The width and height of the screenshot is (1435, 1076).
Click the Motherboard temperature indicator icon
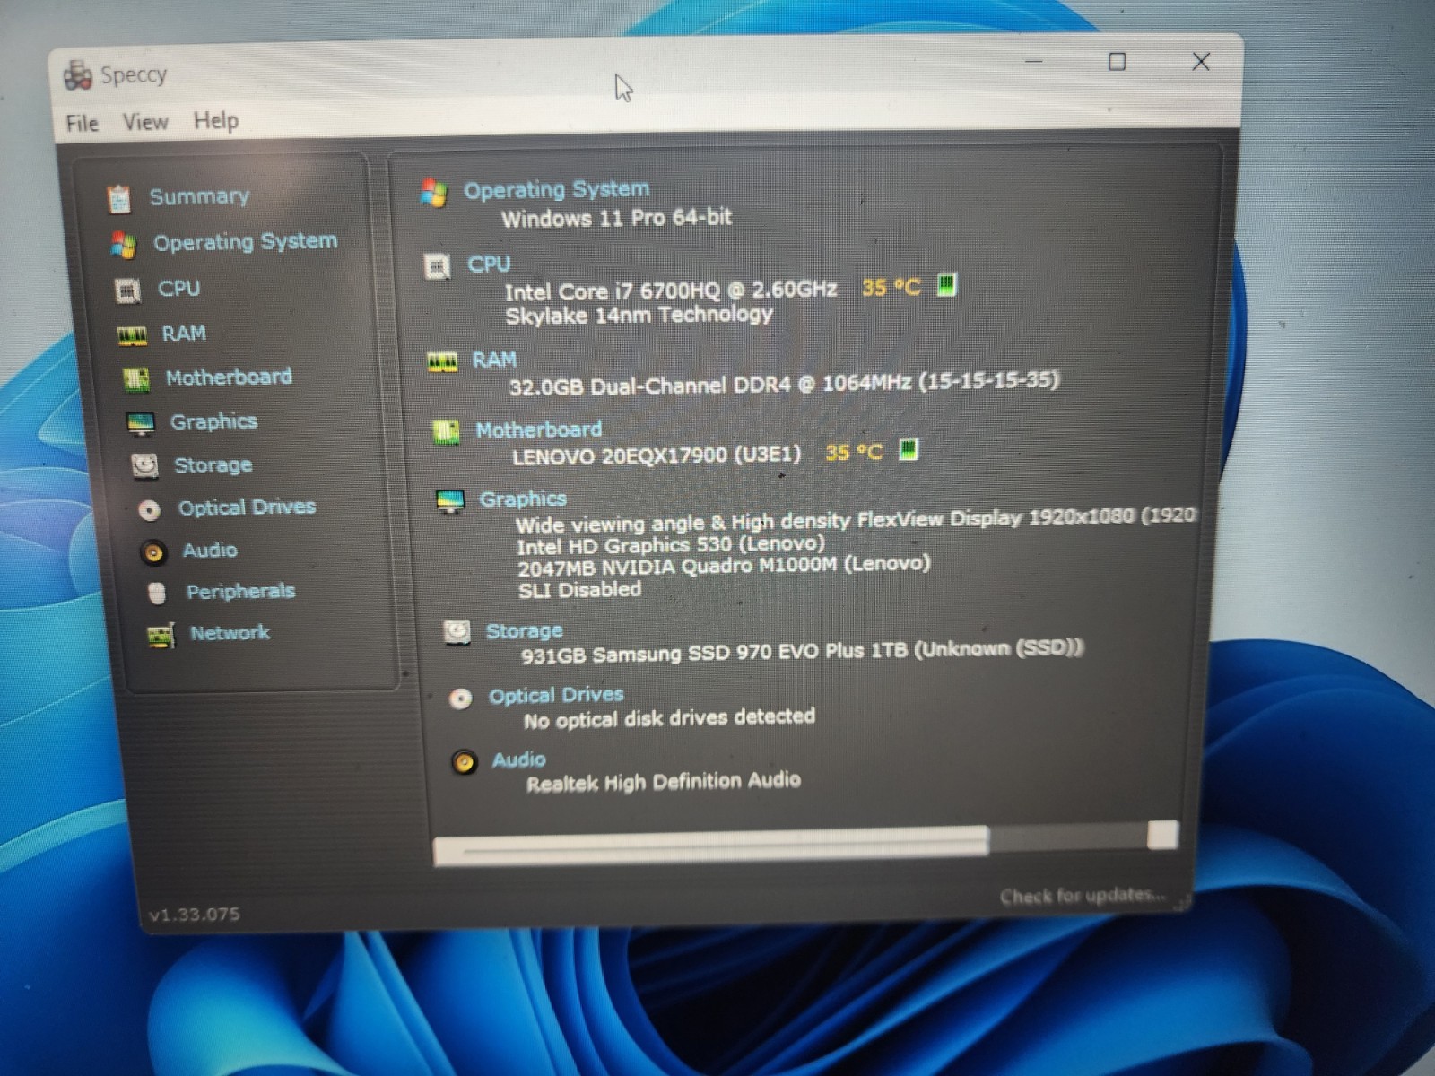point(909,449)
